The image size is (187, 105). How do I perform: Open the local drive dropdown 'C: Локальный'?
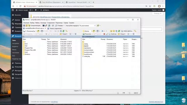click(30, 31)
